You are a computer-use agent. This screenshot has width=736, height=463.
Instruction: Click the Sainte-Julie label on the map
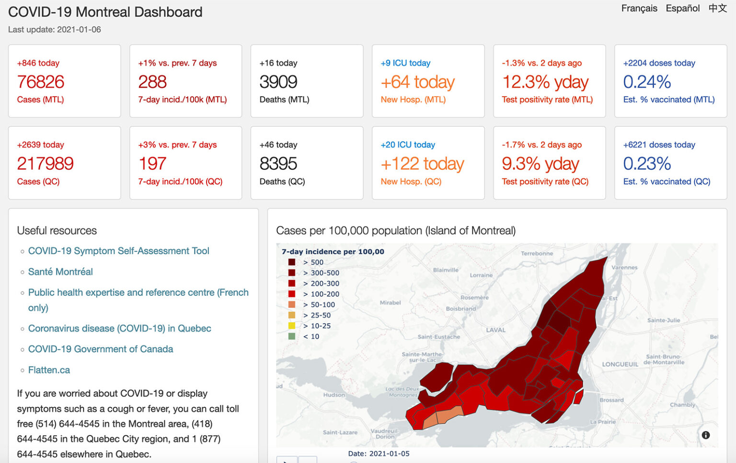click(x=664, y=320)
